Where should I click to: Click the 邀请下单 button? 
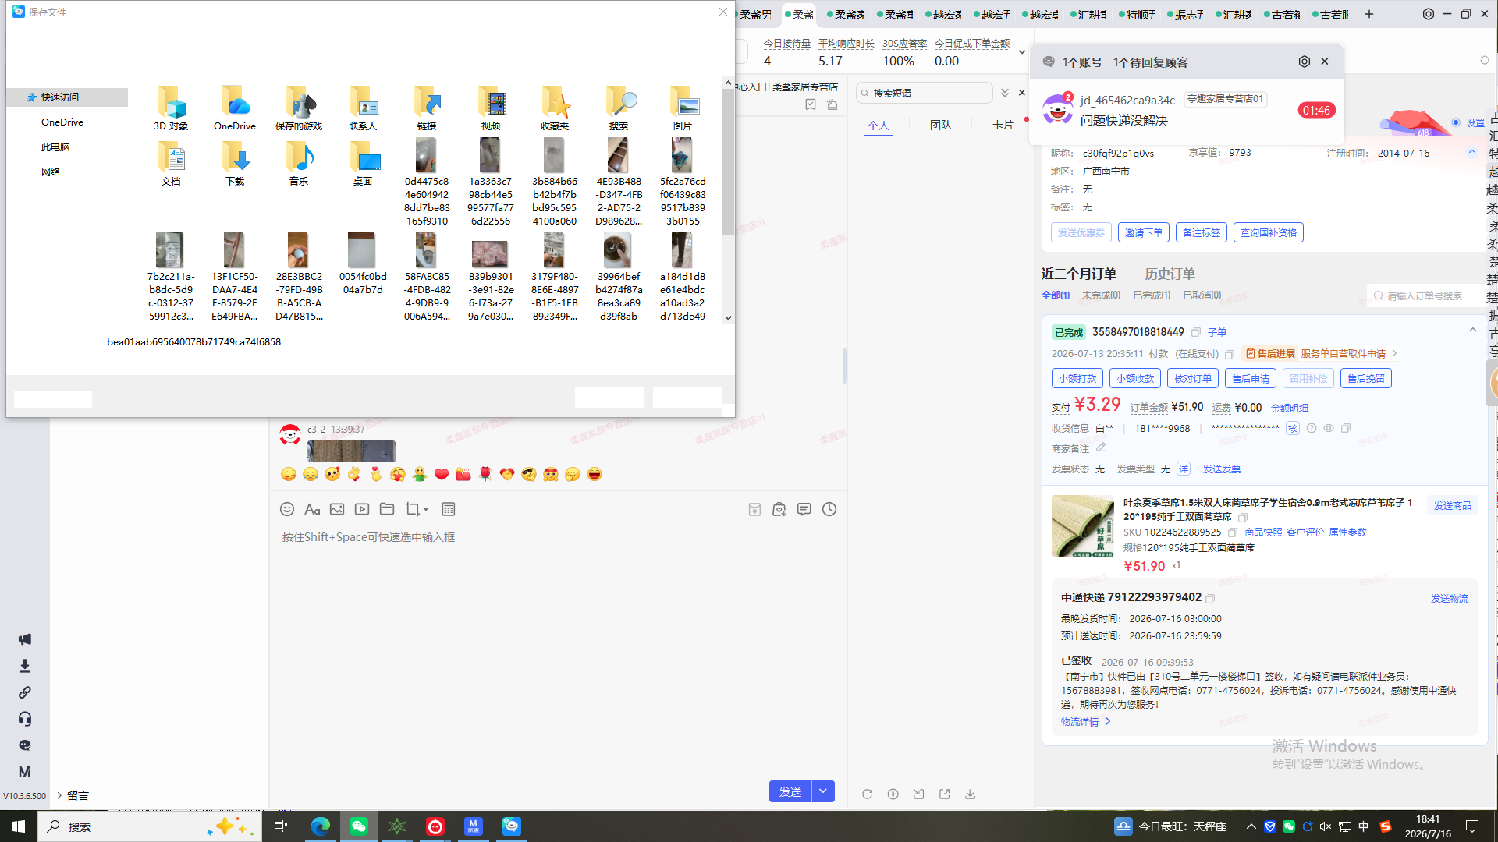[1144, 232]
